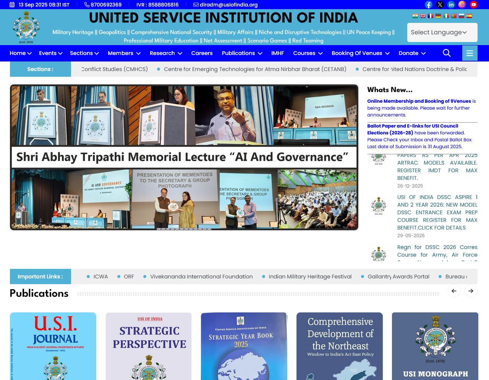Viewport: 489px width, 380px height.
Task: Click the X (Twitter) social icon
Action: click(440, 5)
